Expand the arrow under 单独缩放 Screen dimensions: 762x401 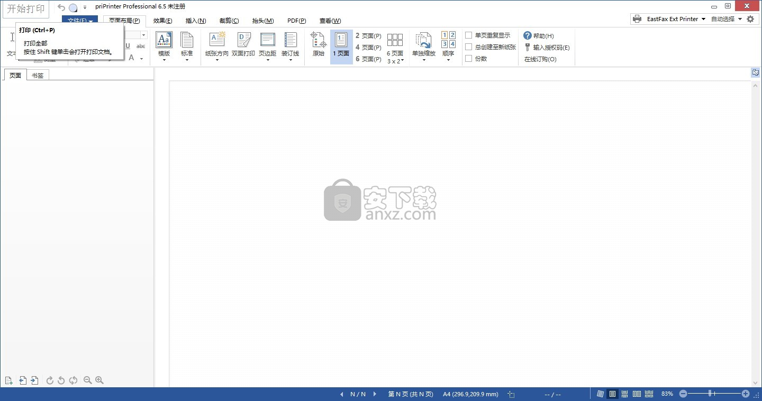point(424,60)
